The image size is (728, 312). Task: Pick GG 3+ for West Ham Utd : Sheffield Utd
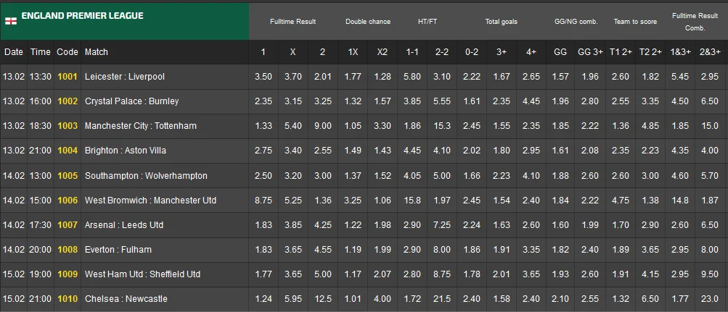[590, 274]
